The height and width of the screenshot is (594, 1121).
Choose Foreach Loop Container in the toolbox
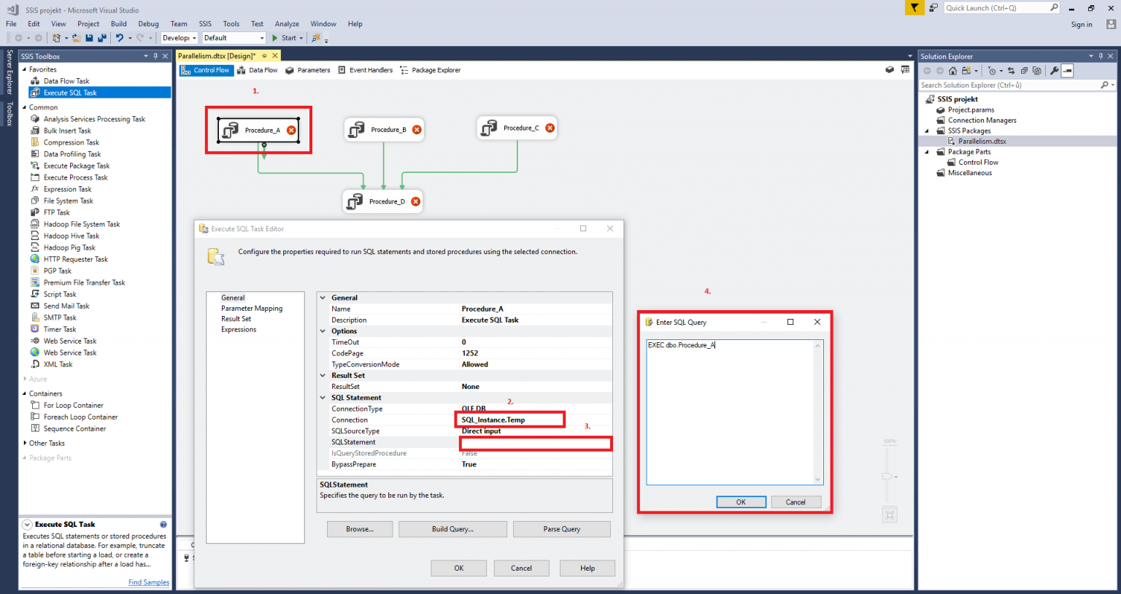(80, 417)
